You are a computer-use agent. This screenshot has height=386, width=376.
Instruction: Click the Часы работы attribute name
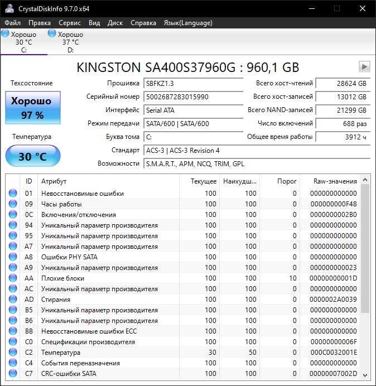(61, 204)
